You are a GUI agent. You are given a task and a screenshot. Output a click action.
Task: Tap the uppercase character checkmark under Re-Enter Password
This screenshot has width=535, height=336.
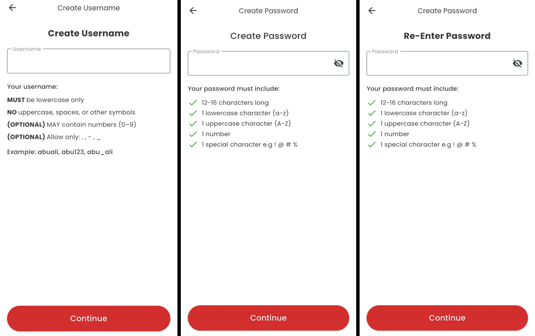pyautogui.click(x=372, y=124)
